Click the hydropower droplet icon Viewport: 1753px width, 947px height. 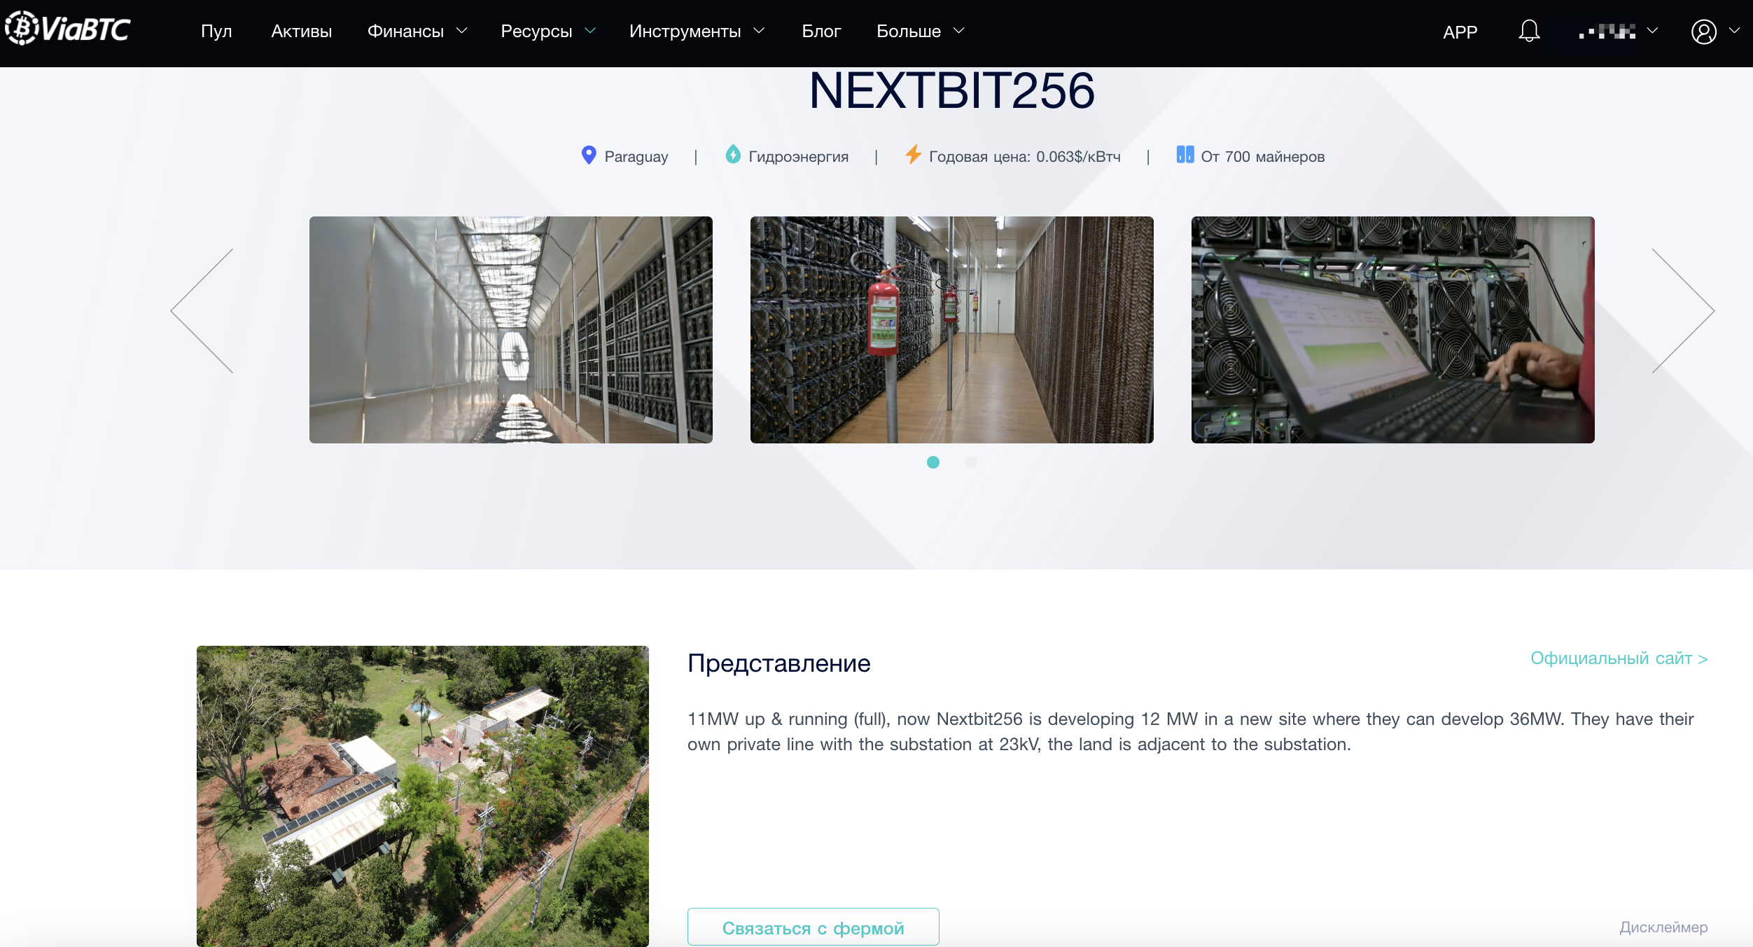click(x=733, y=154)
